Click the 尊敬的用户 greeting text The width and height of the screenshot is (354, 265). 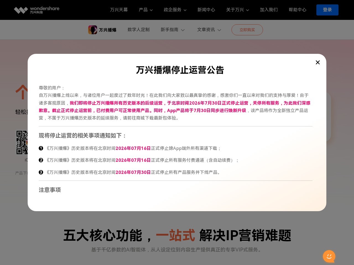51,88
